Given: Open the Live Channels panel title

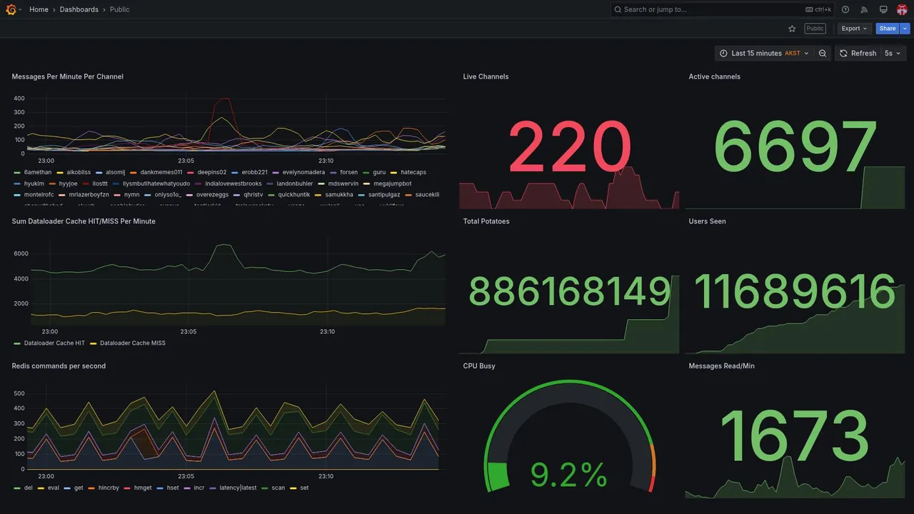Looking at the screenshot, I should click(486, 76).
